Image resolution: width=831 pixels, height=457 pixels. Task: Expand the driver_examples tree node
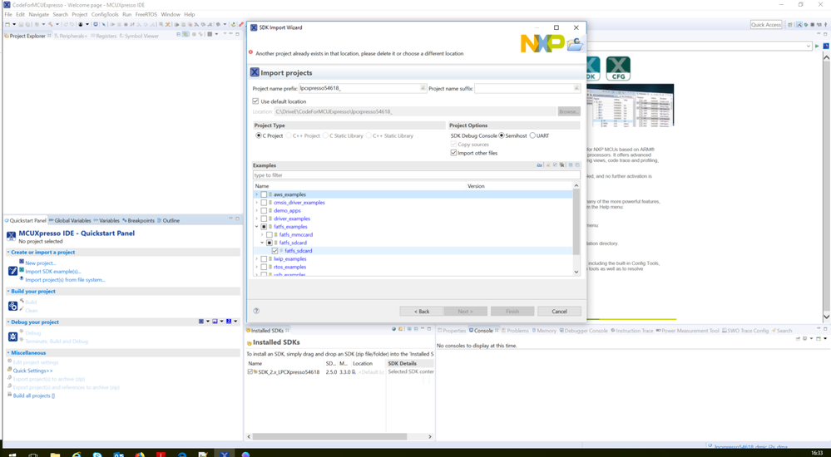pyautogui.click(x=257, y=219)
